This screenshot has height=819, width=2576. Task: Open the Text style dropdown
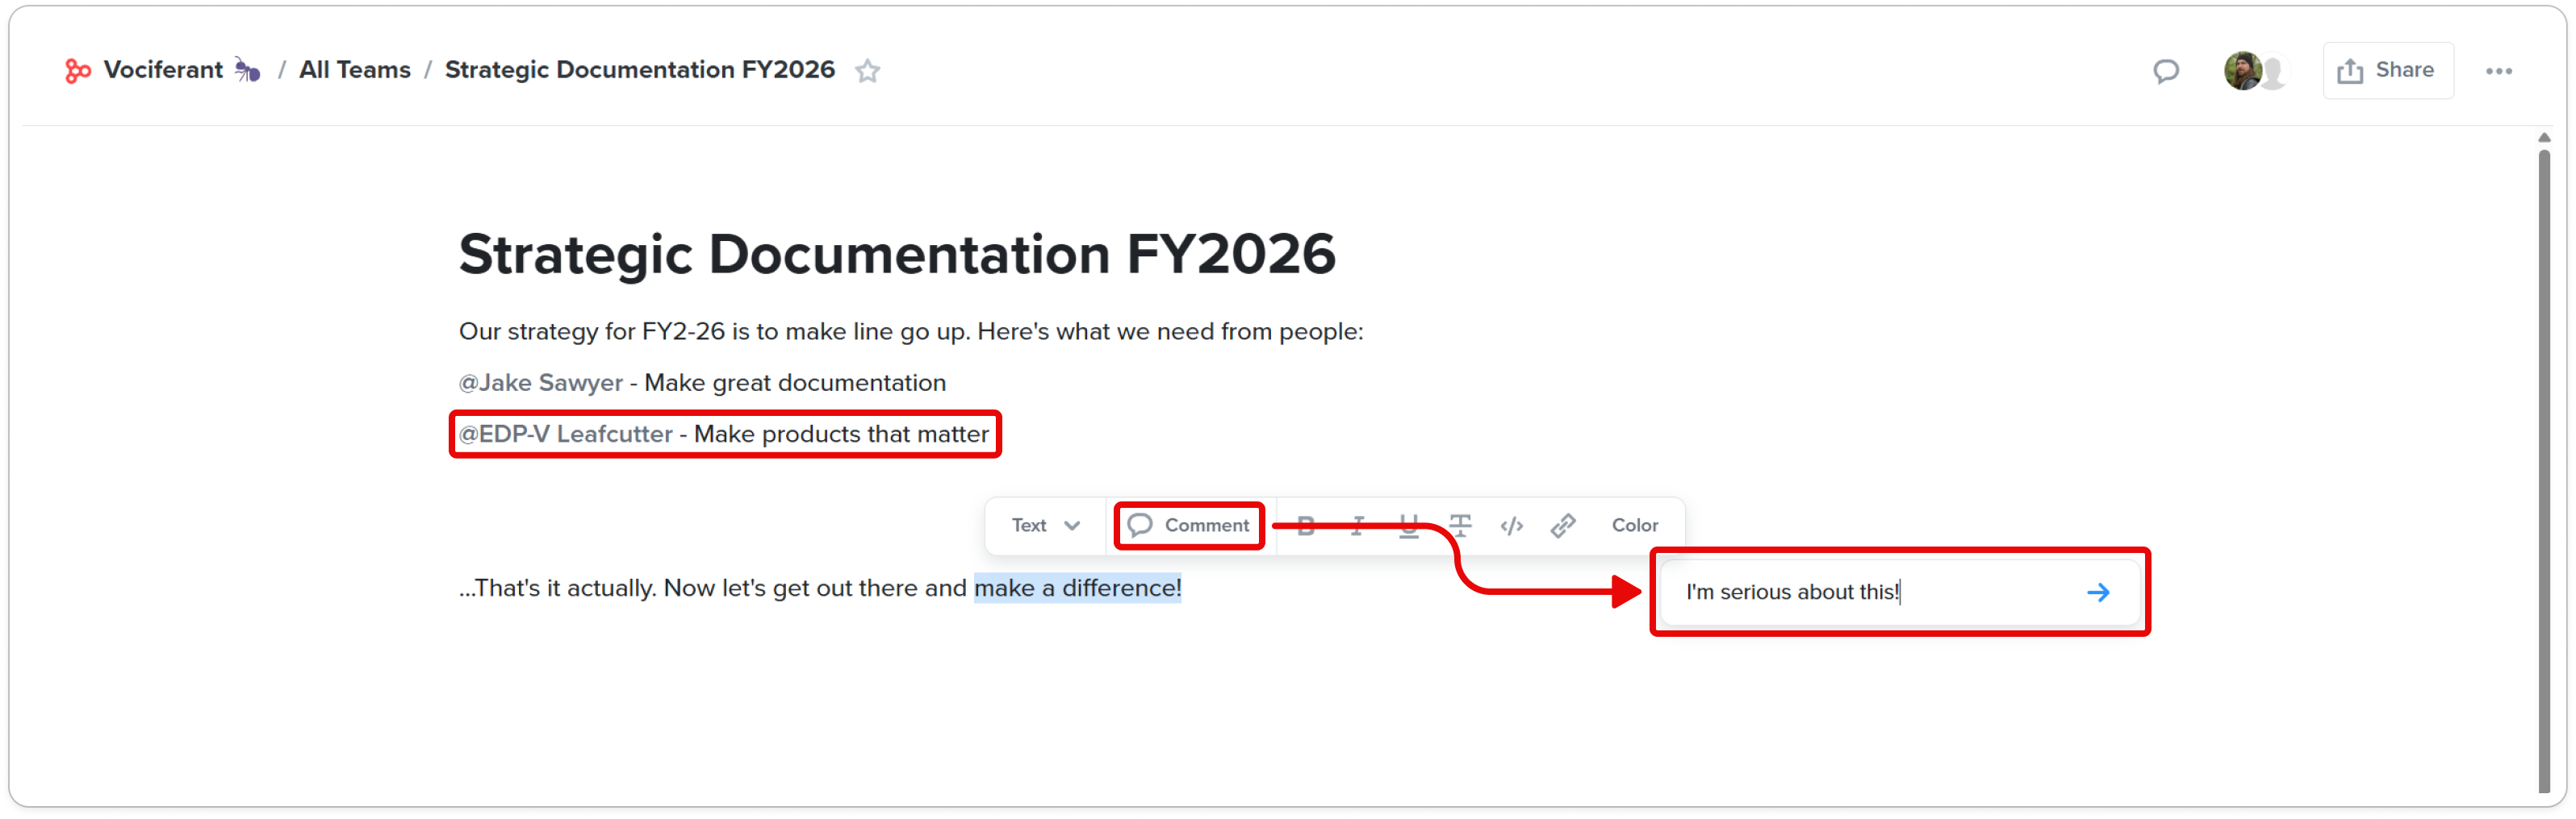click(1045, 526)
